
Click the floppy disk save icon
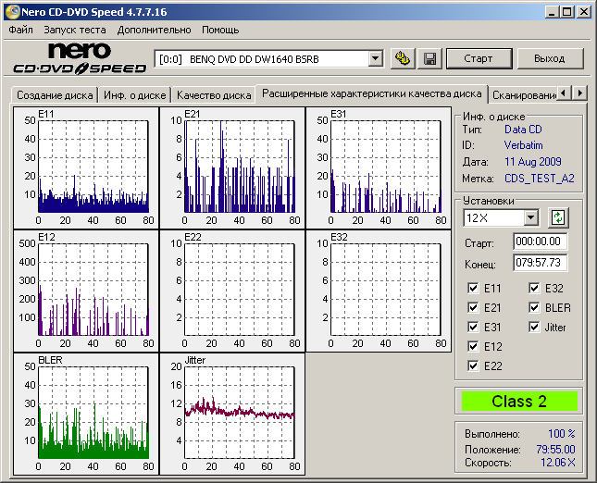(x=429, y=58)
